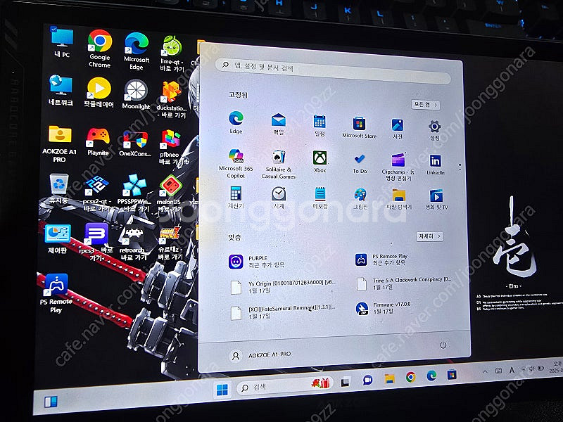Open Settings gear in pinned apps
The image size is (563, 422).
coord(434,130)
